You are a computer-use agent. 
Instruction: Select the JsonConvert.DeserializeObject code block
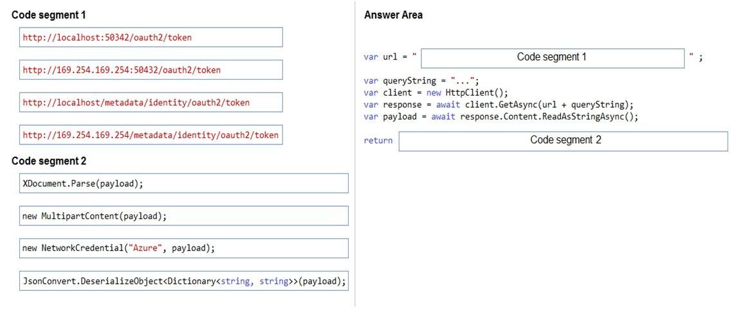[184, 281]
